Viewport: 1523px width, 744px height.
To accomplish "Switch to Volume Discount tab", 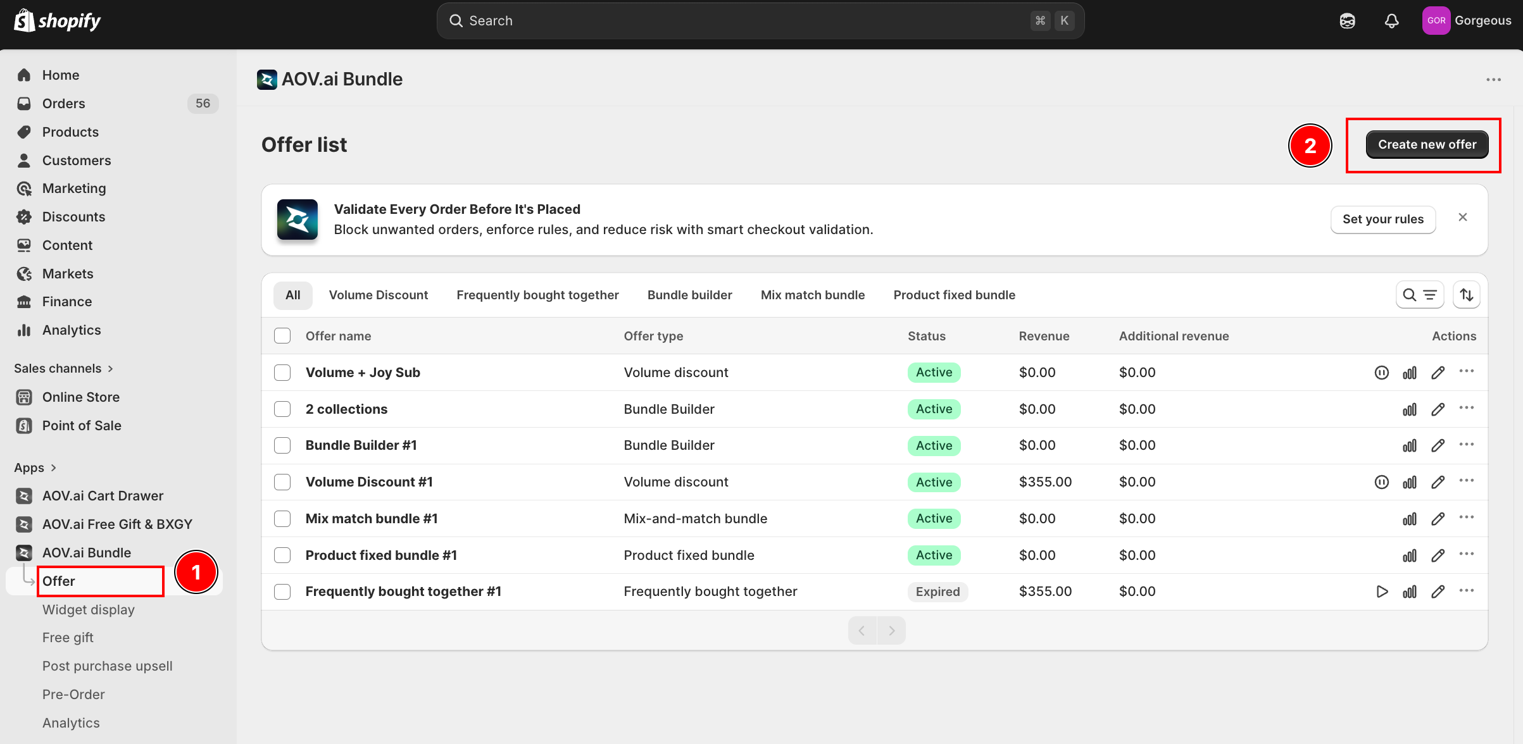I will pos(379,295).
